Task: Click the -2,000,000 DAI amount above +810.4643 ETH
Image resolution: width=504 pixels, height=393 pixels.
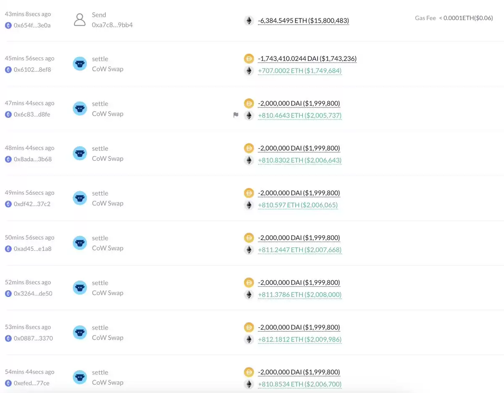Action: point(299,104)
